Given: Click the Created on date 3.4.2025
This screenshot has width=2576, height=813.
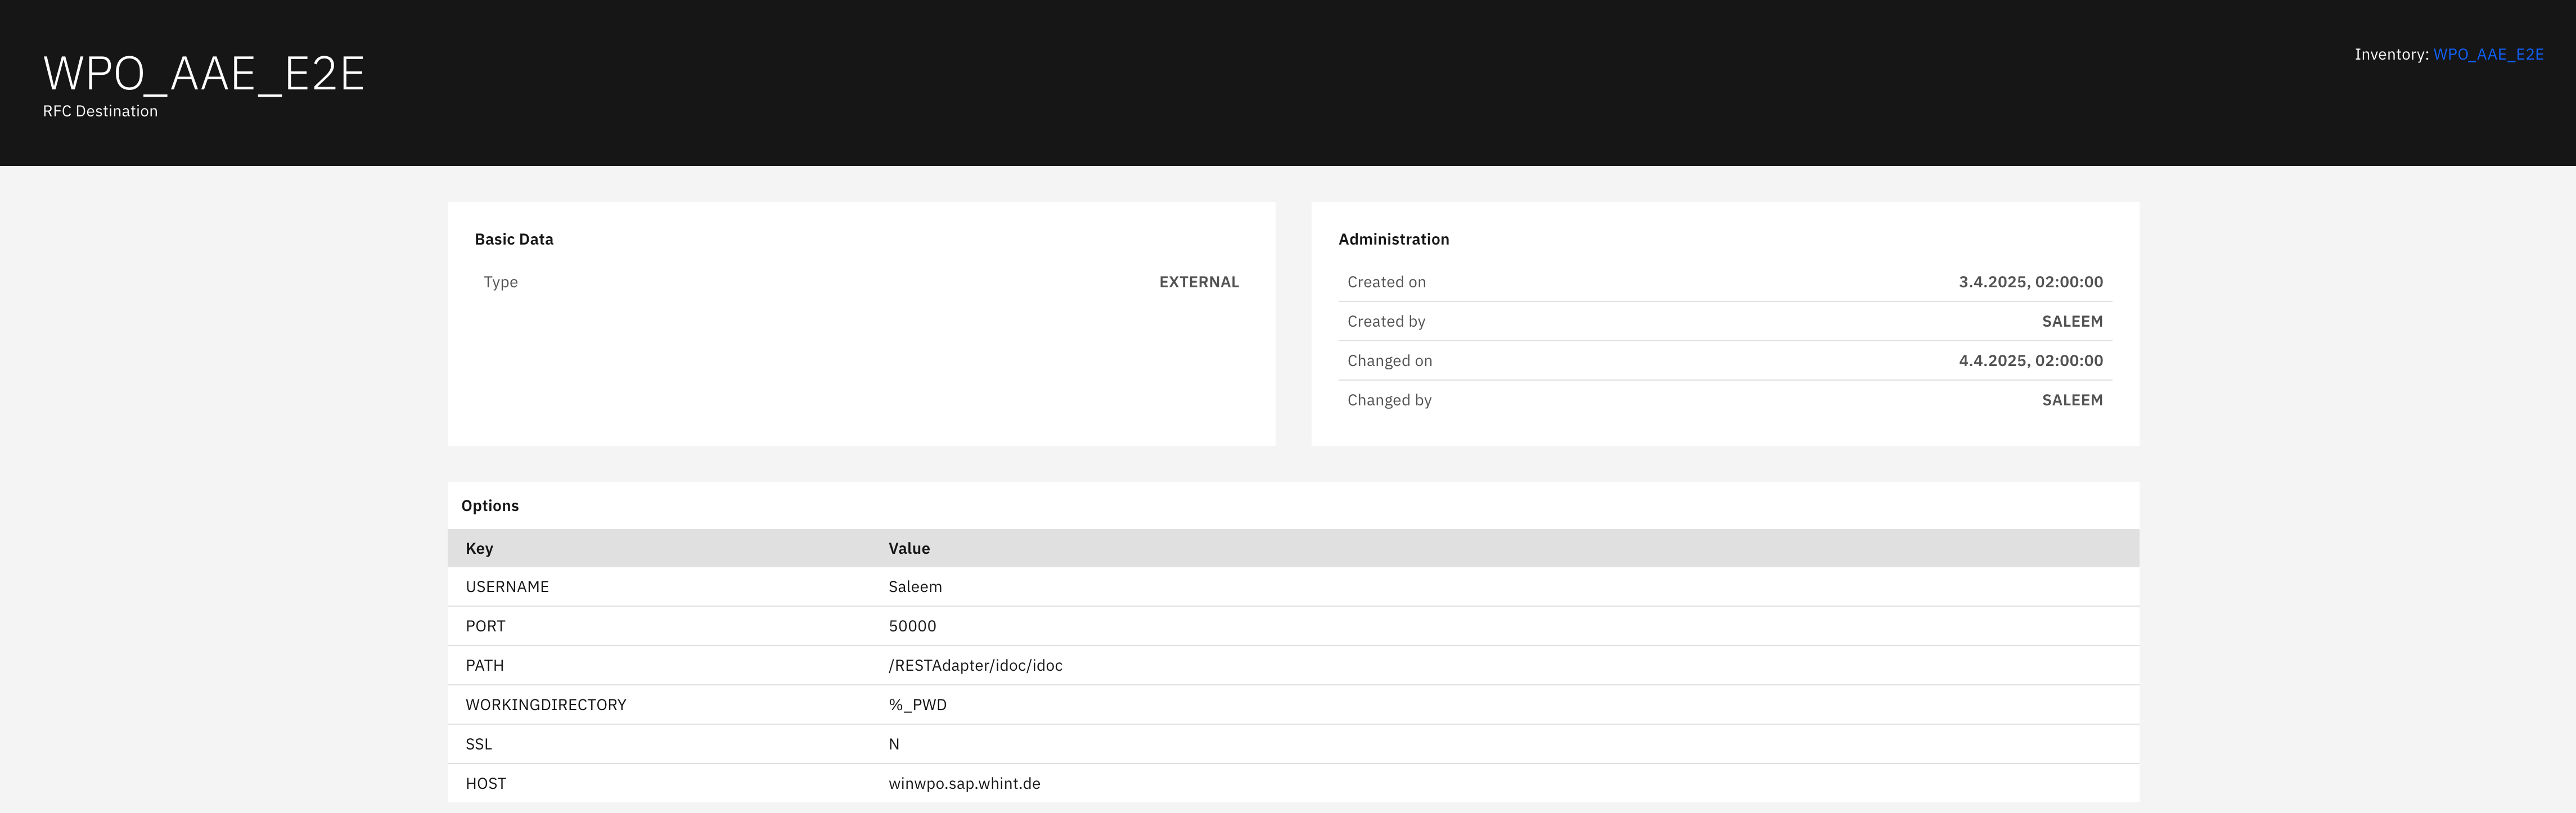Looking at the screenshot, I should tap(2029, 282).
